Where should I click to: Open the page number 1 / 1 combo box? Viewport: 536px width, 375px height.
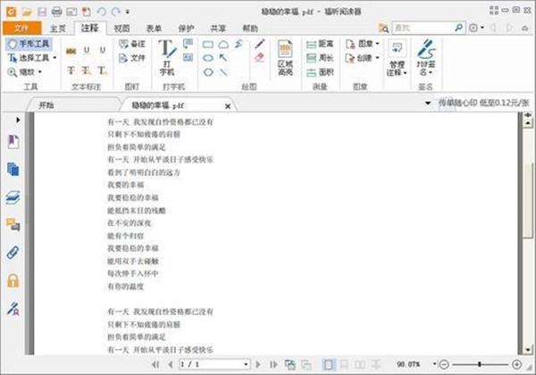(214, 364)
